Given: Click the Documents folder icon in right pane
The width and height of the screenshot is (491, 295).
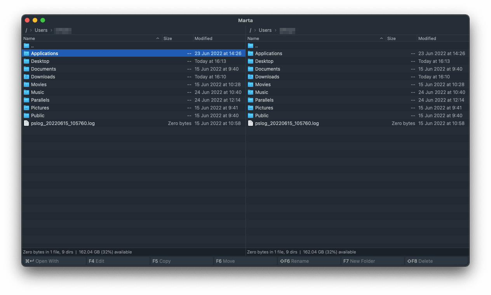Looking at the screenshot, I should 251,69.
